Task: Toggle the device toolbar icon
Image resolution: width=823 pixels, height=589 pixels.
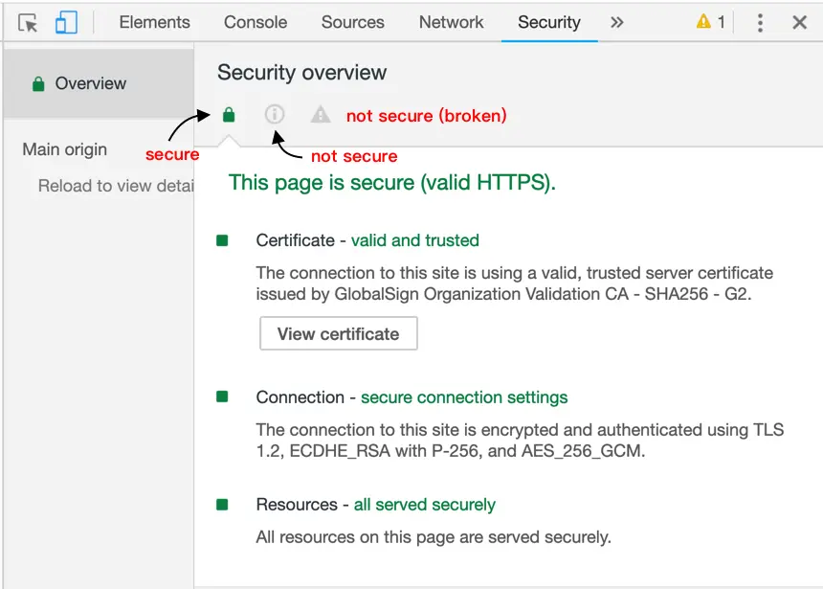Action: point(66,22)
